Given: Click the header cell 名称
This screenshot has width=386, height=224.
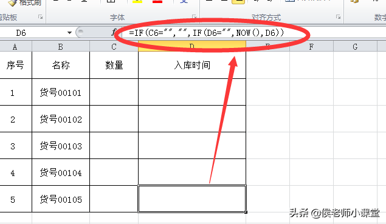Looking at the screenshot, I should click(x=61, y=65).
